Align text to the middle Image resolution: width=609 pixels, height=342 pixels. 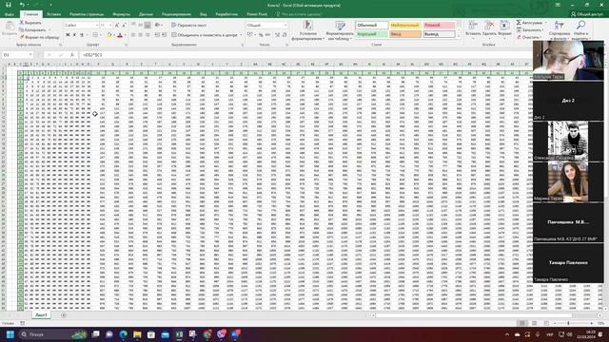[x=140, y=26]
